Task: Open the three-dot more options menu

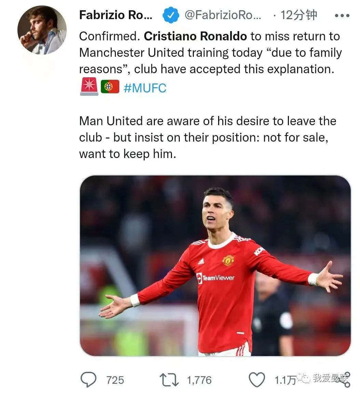Action: [342, 16]
